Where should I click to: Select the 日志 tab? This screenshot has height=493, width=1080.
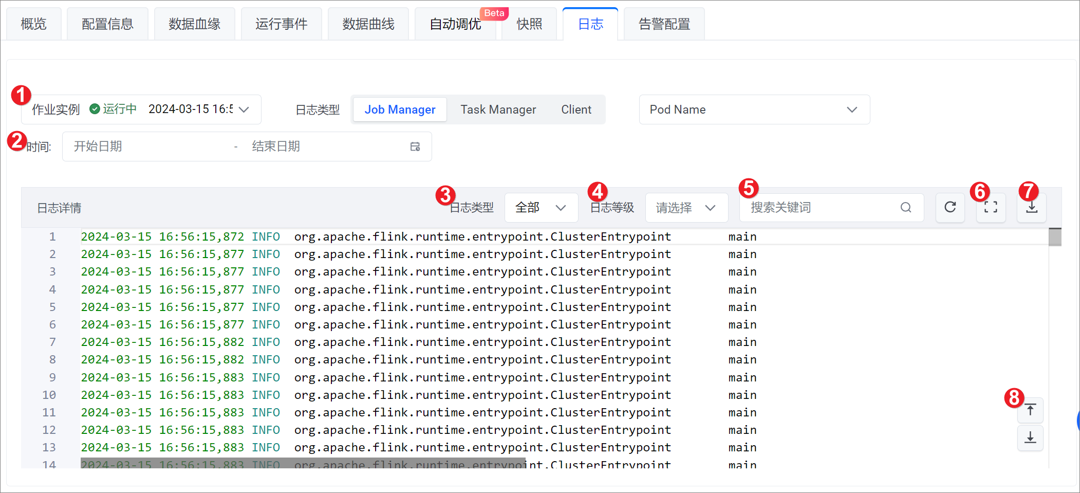click(x=590, y=24)
